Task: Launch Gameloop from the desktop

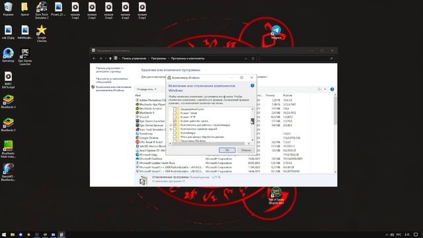Action: coord(8,55)
